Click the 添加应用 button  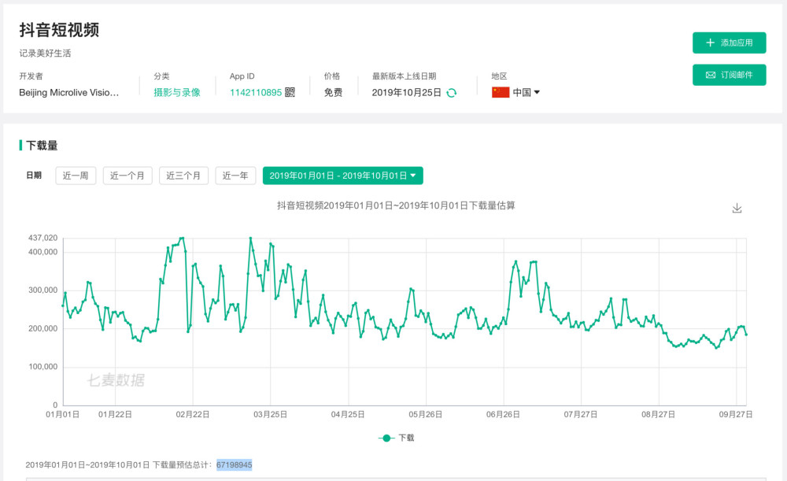click(730, 43)
